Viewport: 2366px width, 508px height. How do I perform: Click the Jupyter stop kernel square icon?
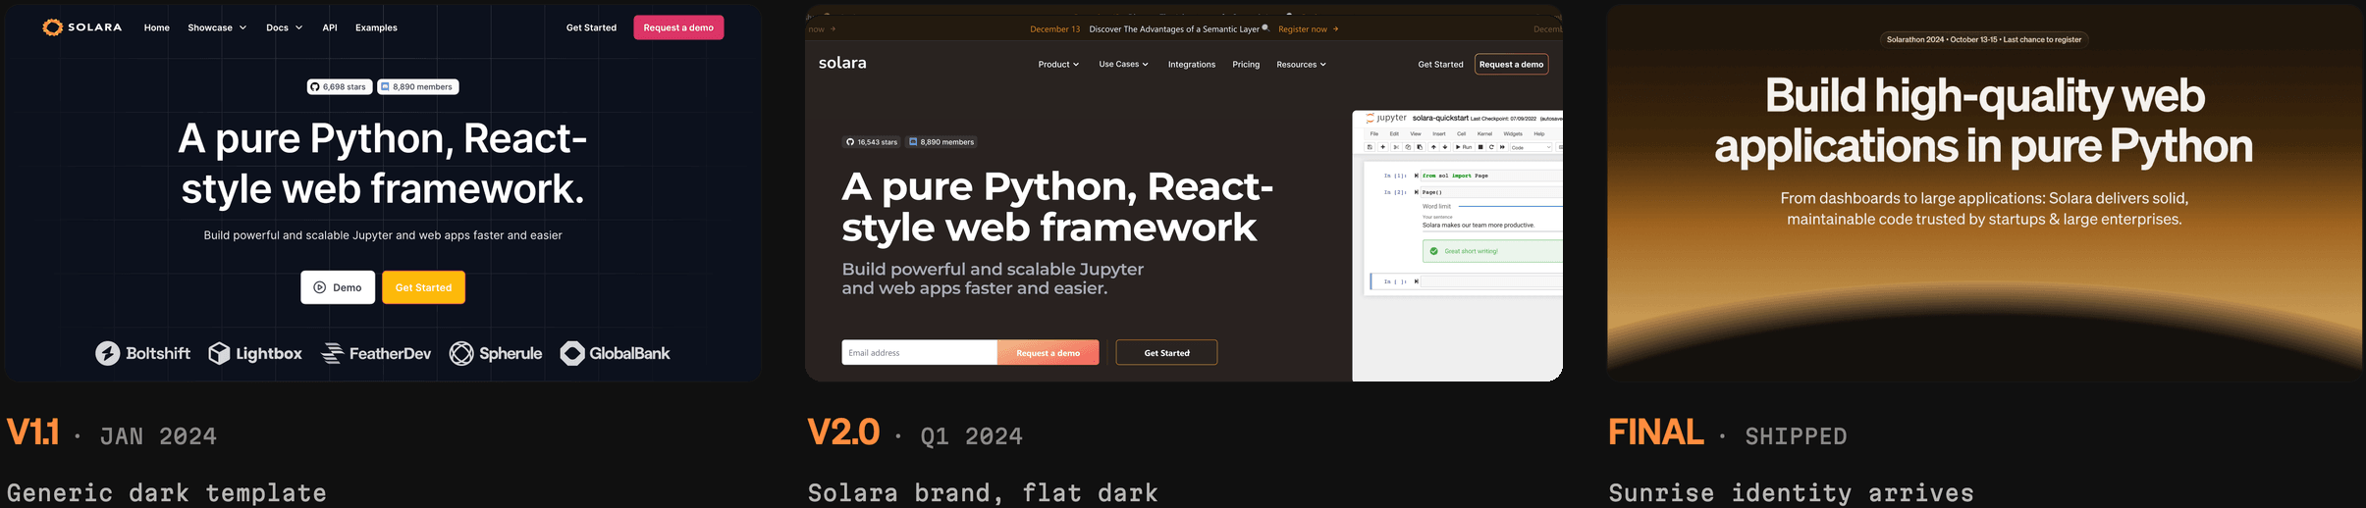pyautogui.click(x=1480, y=147)
